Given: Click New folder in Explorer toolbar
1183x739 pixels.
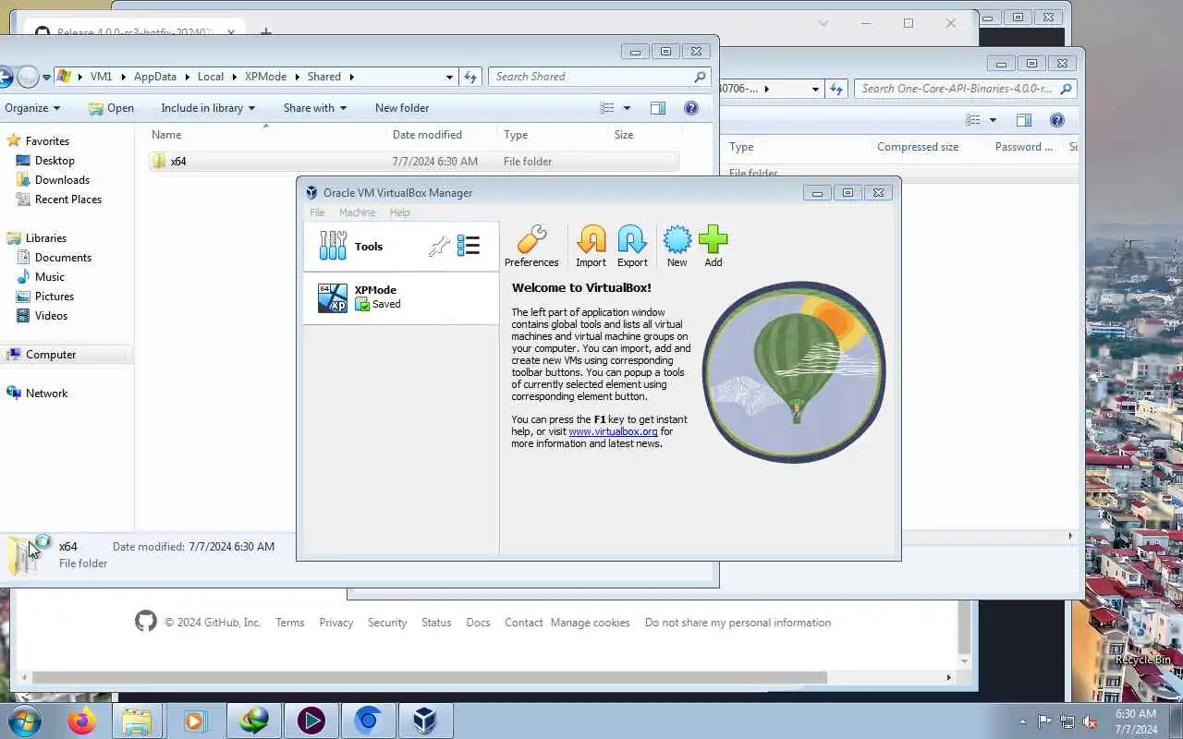Looking at the screenshot, I should 402,108.
